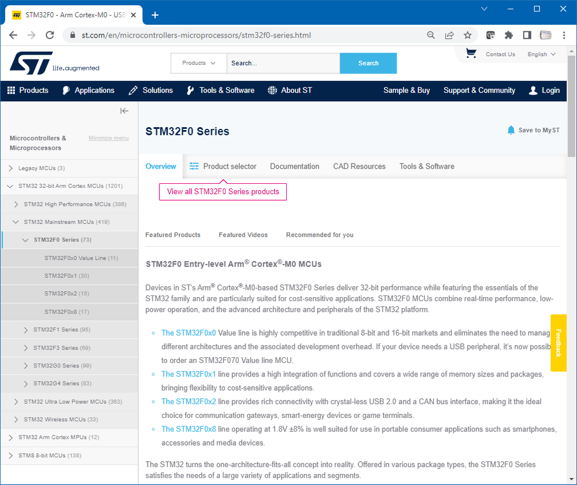Open Tools & Software in the top navigation bar
Viewport: 577px width, 485px height.
click(x=220, y=90)
